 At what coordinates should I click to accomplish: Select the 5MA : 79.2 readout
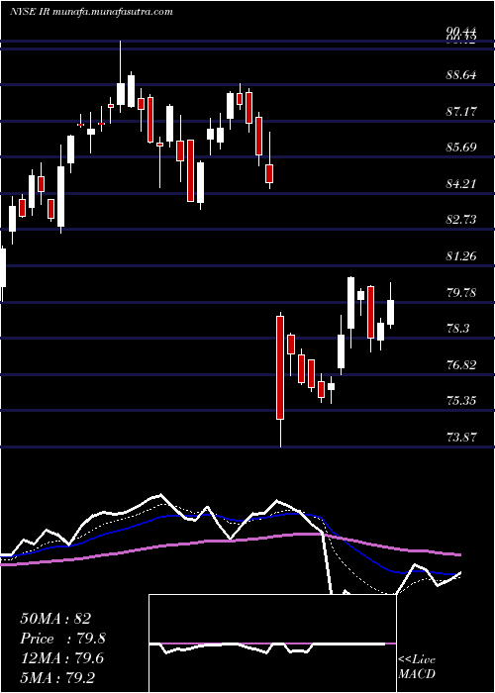click(x=57, y=677)
